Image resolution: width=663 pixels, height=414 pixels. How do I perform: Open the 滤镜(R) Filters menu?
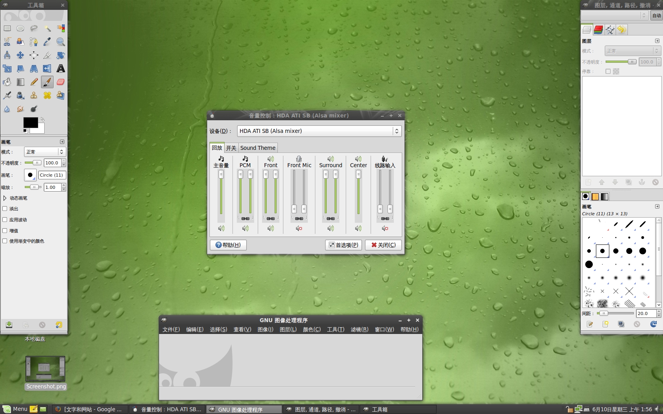(360, 329)
